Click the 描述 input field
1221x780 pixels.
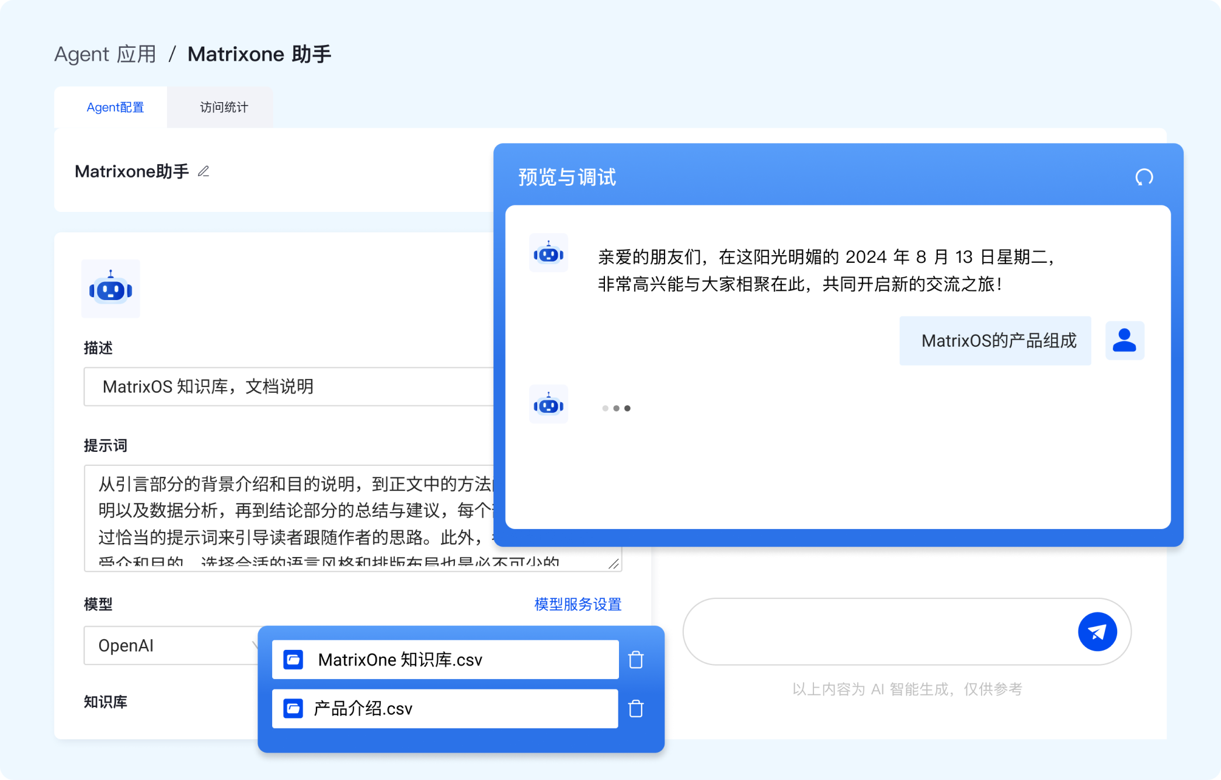(288, 386)
